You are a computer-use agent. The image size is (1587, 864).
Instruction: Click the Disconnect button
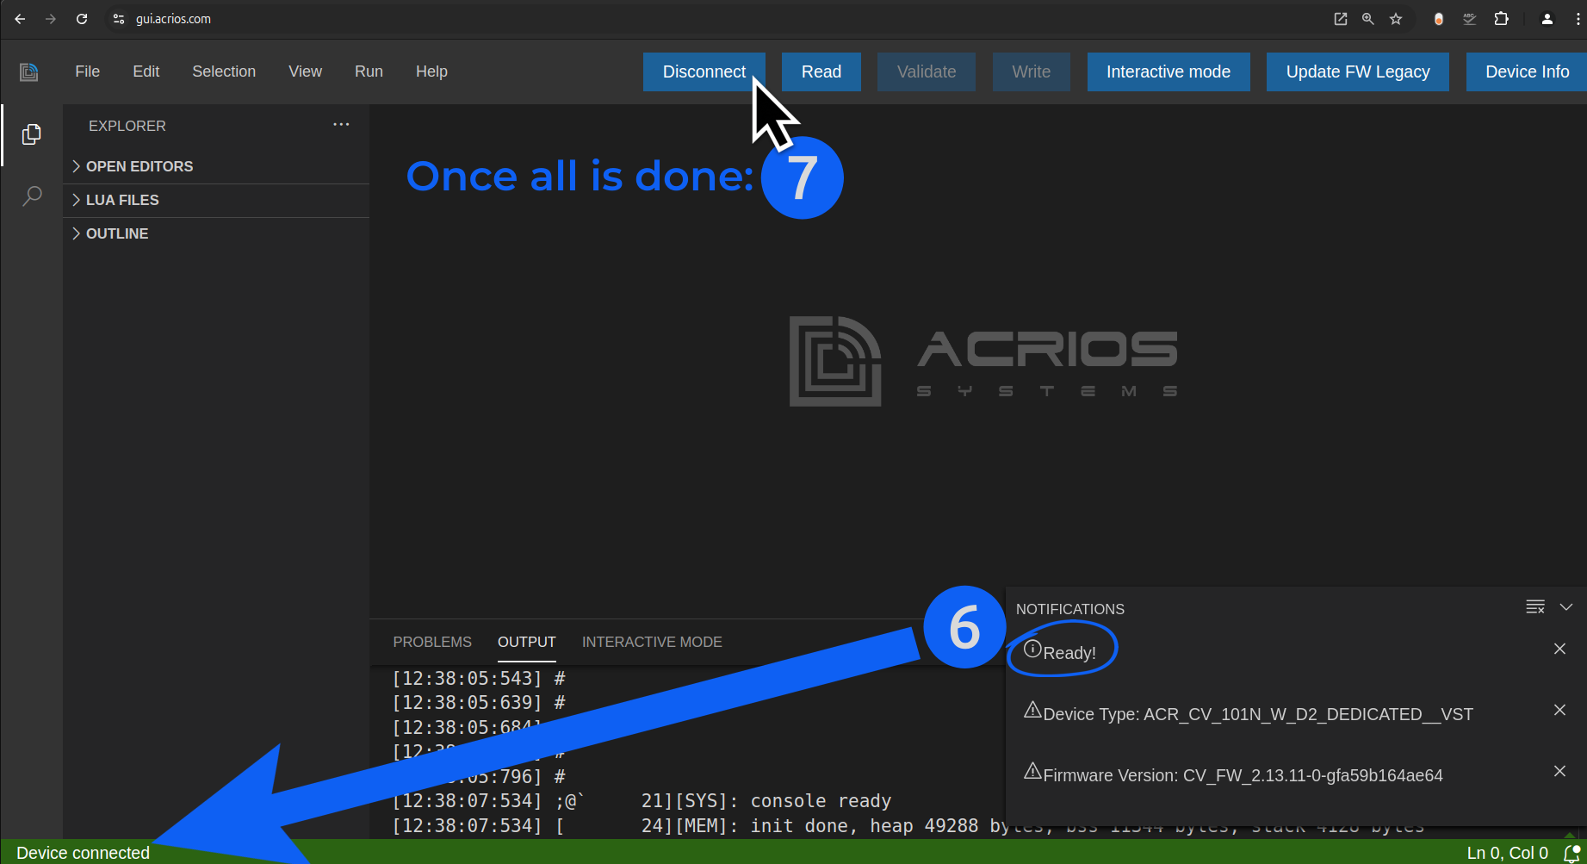coord(704,71)
